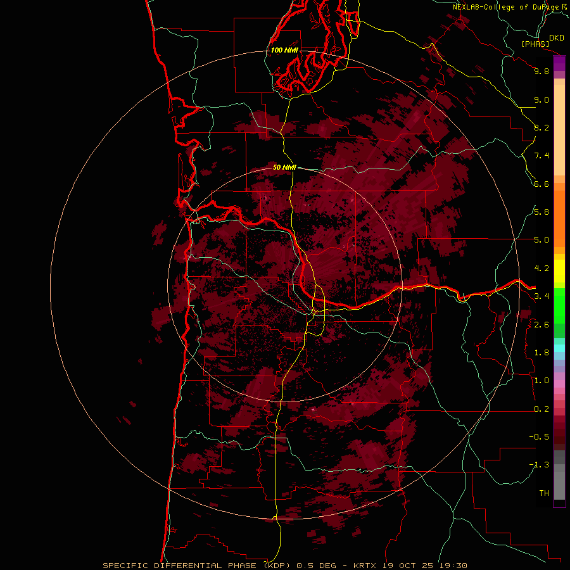Click the -1.3 scale value
Image resolution: width=570 pixels, height=570 pixels.
[539, 465]
